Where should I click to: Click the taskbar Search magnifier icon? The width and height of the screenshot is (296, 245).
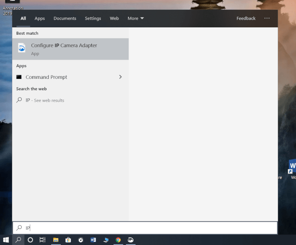click(x=18, y=240)
